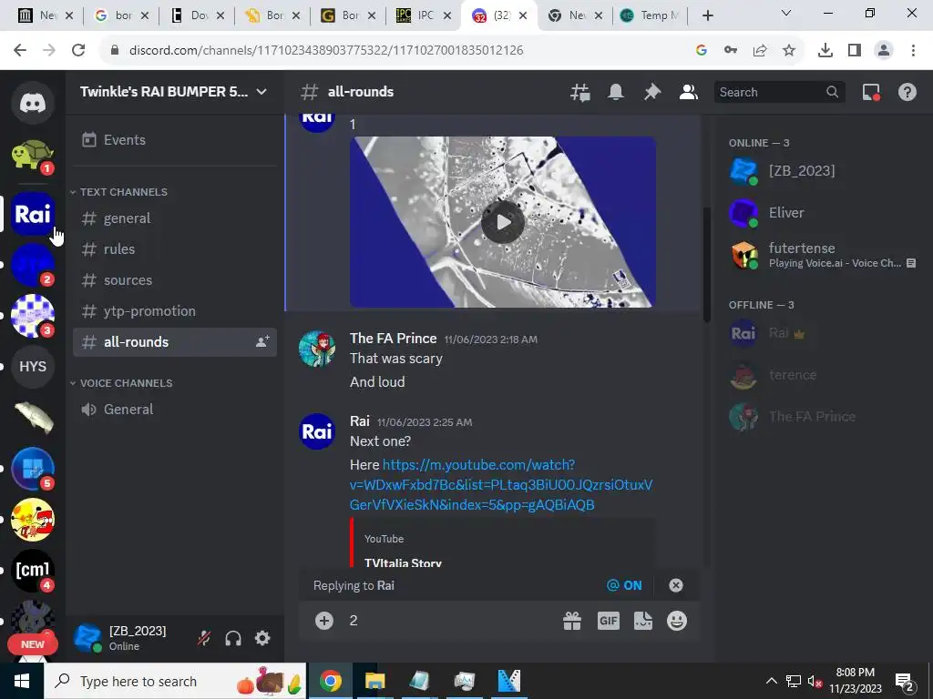The image size is (933, 699).
Task: Switch to the Temp M browser tab
Action: click(650, 15)
